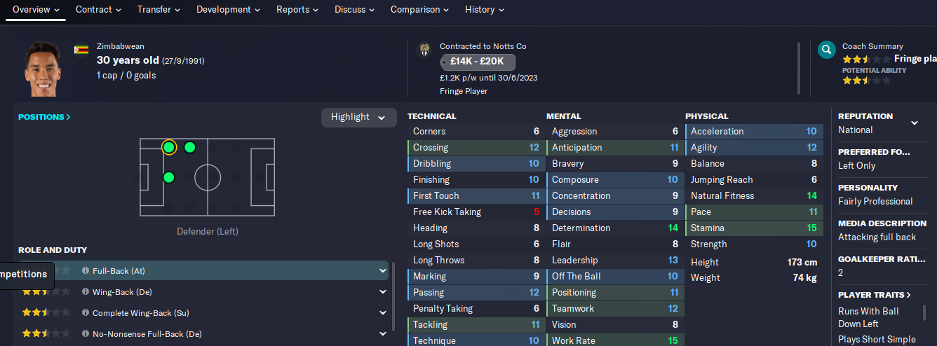Open the Positions link
Screen dimensions: 937x346
point(44,117)
